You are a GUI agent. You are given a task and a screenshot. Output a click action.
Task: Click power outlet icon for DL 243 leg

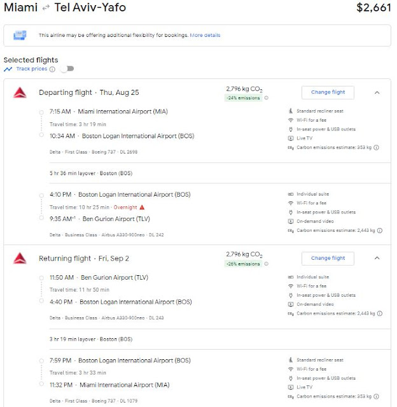point(291,295)
